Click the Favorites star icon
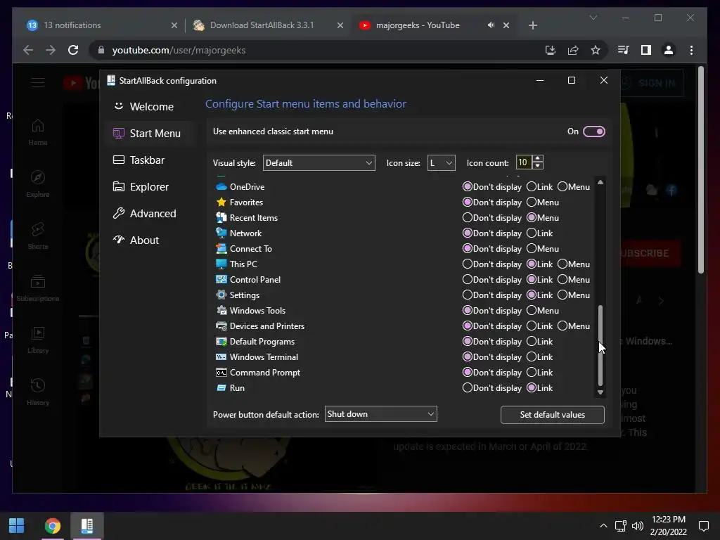Image resolution: width=720 pixels, height=540 pixels. point(221,202)
